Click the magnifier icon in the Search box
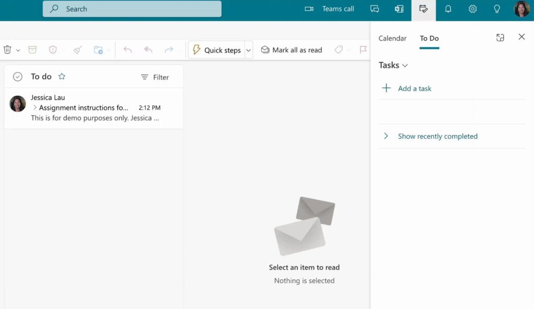This screenshot has height=309, width=534. pos(54,9)
